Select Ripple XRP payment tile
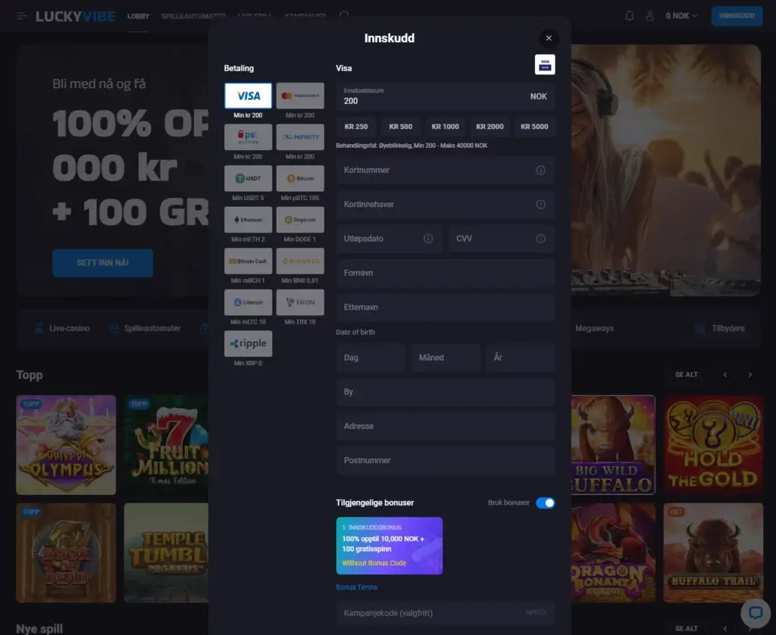 point(248,343)
